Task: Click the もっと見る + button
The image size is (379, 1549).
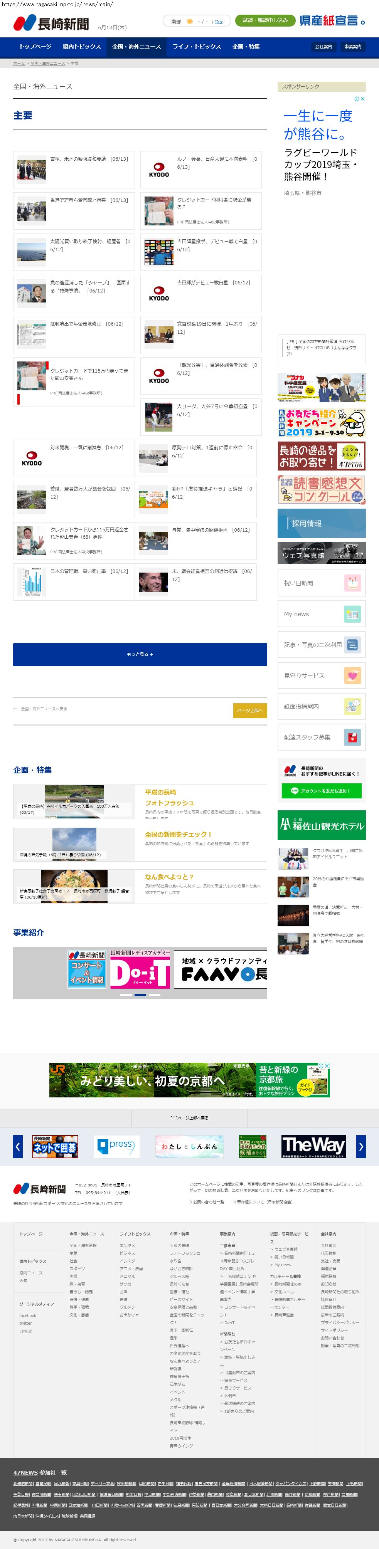Action: 140,654
